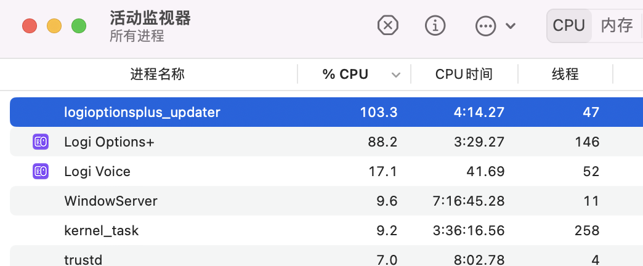
Task: Switch to the 内存 tab
Action: click(617, 25)
